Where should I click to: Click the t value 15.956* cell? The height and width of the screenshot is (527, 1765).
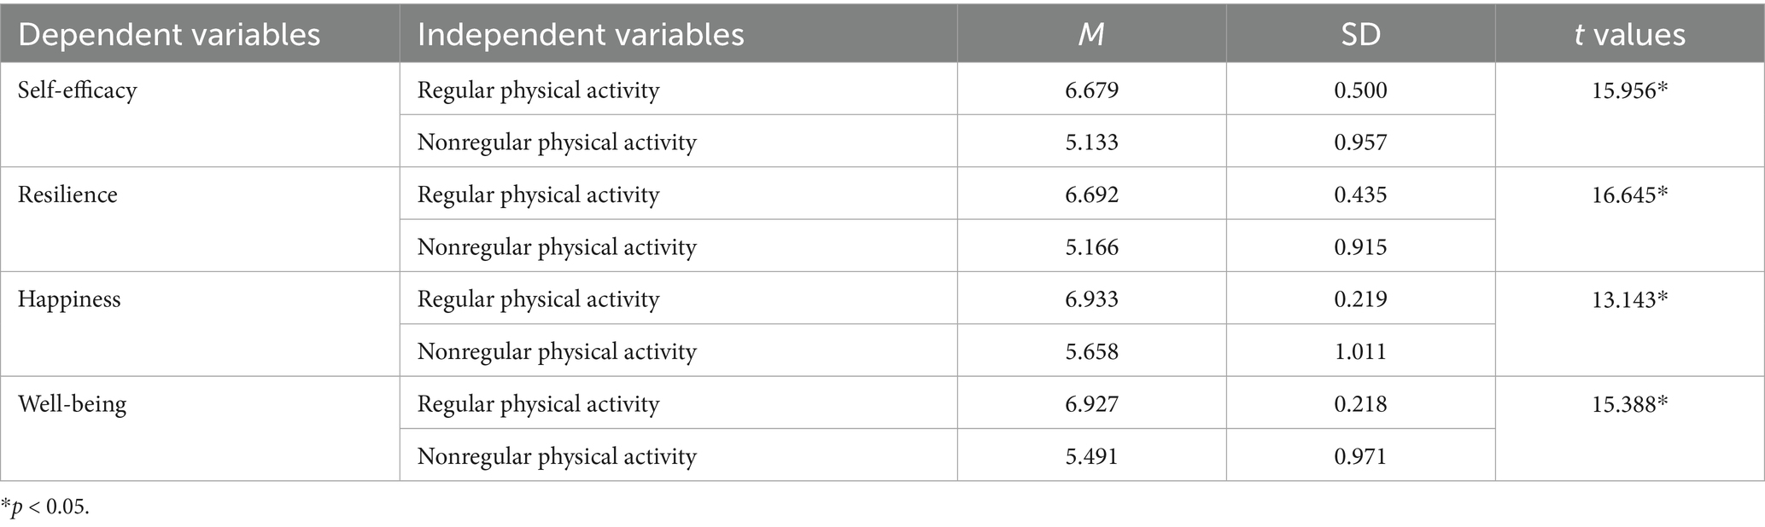pyautogui.click(x=1629, y=90)
